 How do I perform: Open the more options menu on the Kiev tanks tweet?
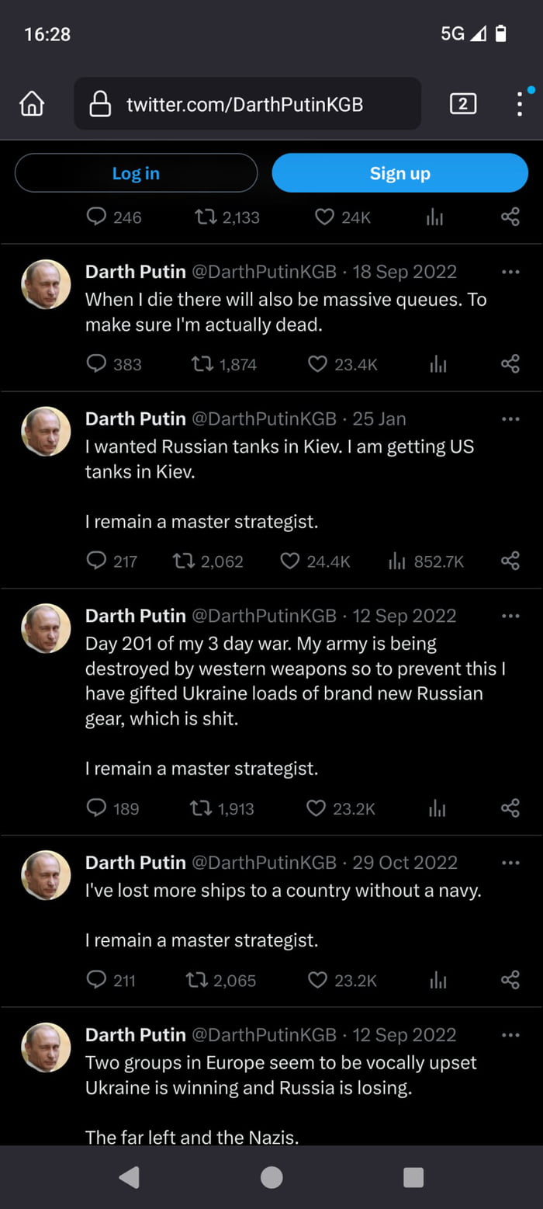tap(510, 419)
